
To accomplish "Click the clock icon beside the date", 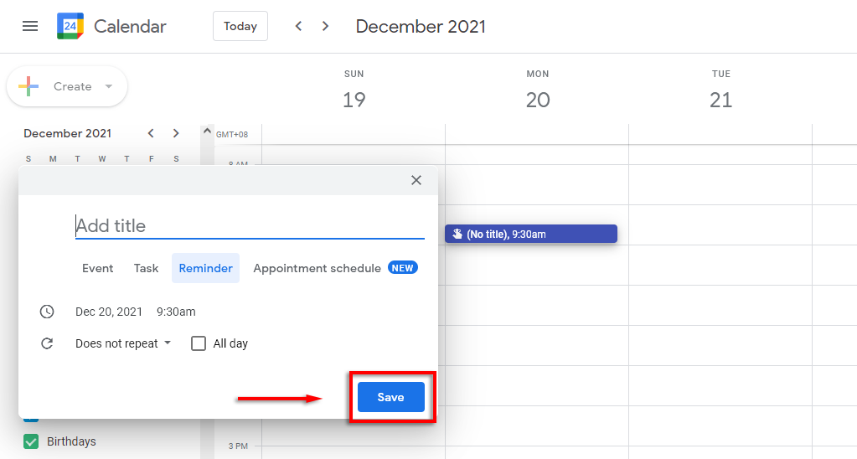I will tap(47, 312).
